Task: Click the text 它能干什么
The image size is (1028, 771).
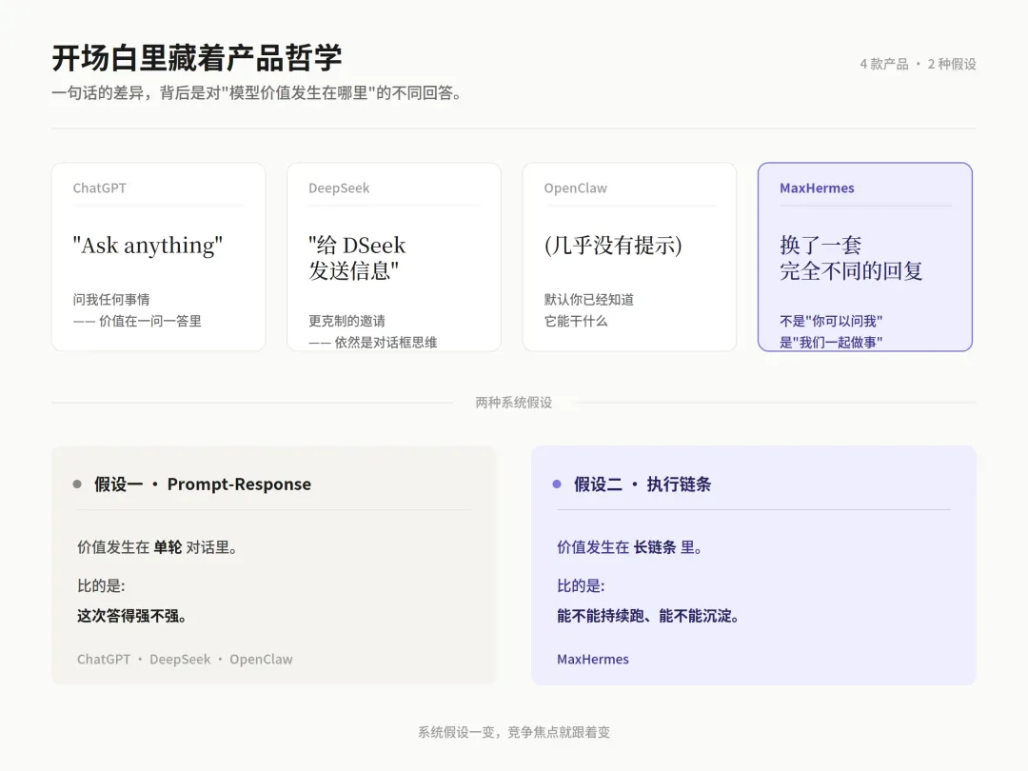Action: pos(576,322)
